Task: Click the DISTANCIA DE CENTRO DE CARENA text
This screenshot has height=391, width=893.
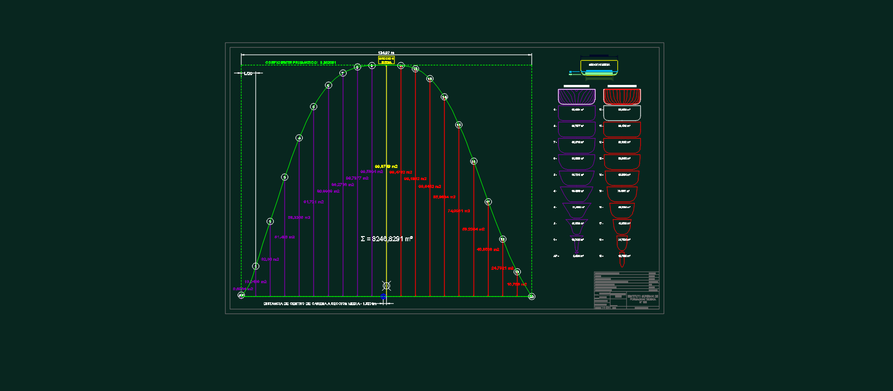Action: click(x=320, y=304)
